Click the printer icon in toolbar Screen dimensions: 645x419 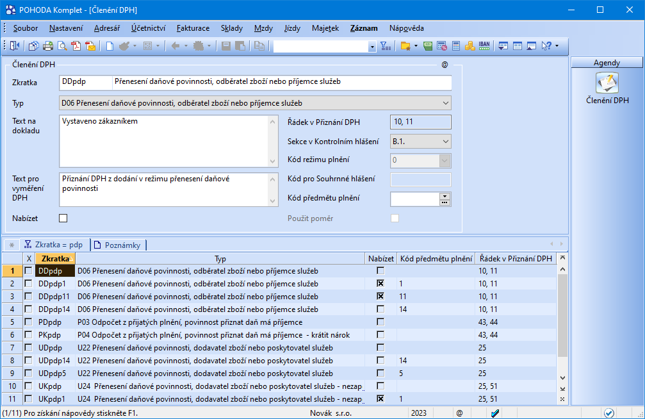(48, 45)
